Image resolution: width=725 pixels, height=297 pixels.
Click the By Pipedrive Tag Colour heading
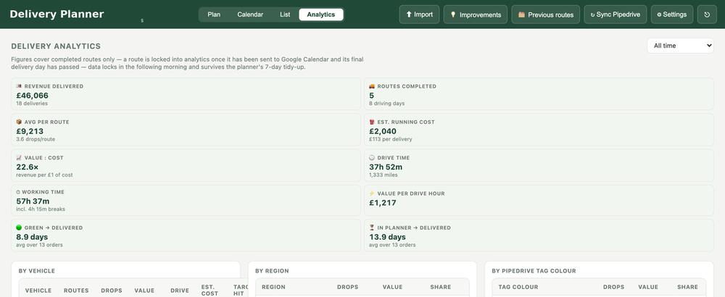tap(534, 271)
